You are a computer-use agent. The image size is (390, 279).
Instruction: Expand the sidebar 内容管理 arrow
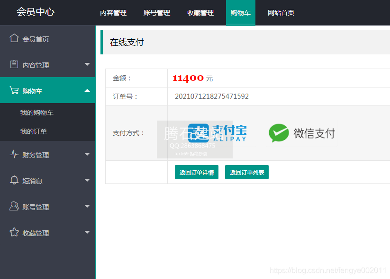87,64
